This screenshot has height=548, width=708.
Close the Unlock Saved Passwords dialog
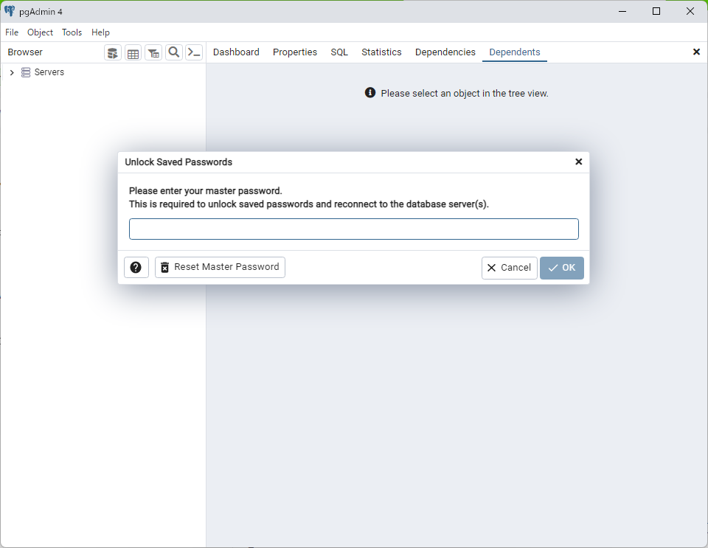click(578, 162)
